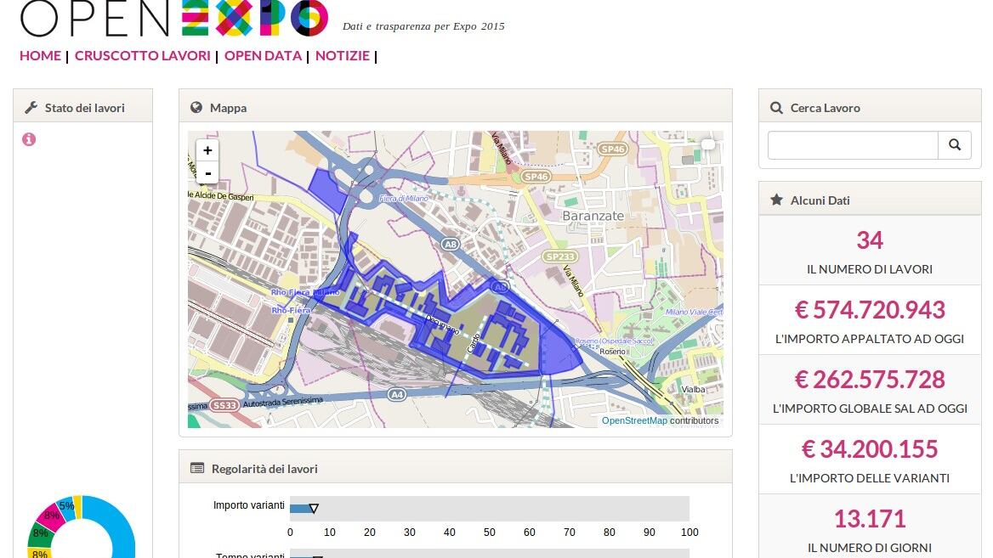Open the NOTIZIE page
993x558 pixels.
click(x=343, y=56)
